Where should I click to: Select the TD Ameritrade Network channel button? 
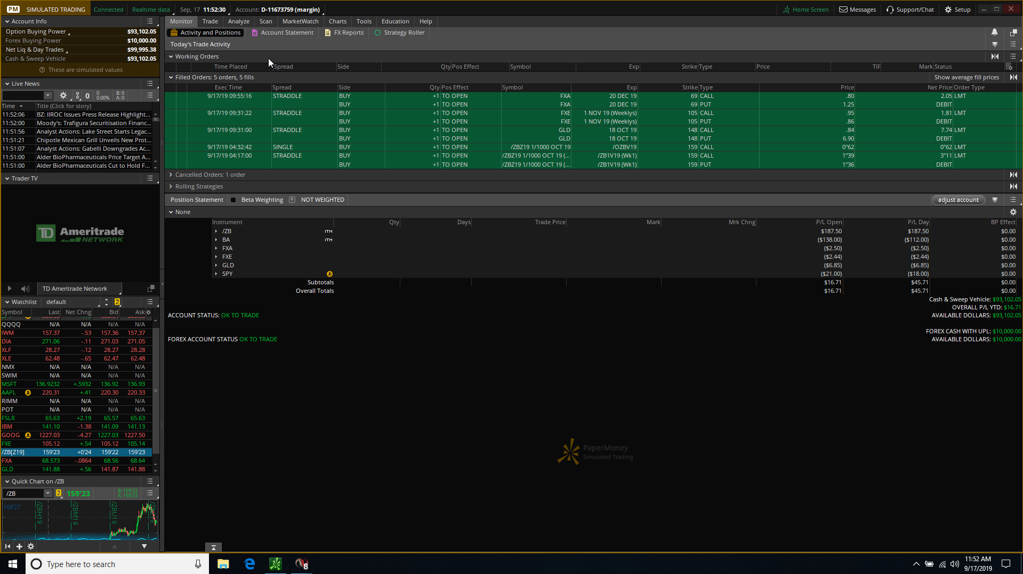(79, 289)
